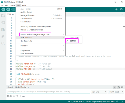Clear Serial Monitor output icon

coord(122,87)
